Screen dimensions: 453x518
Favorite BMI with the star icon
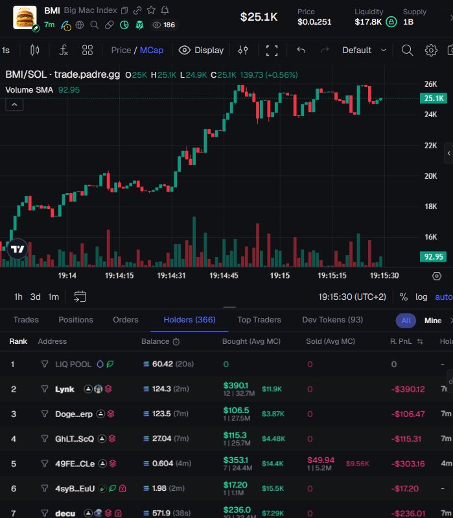pyautogui.click(x=151, y=10)
